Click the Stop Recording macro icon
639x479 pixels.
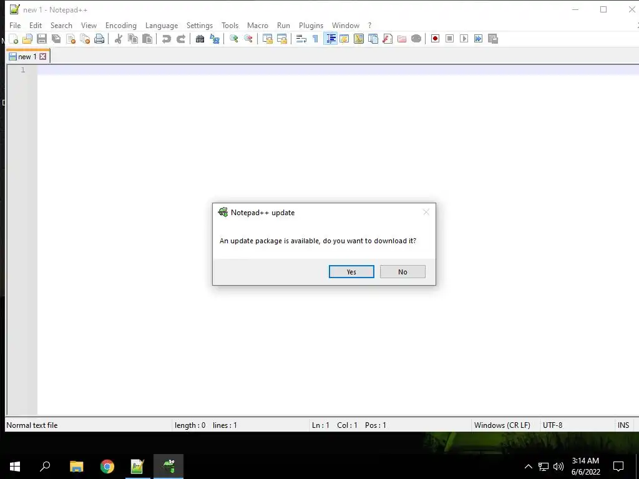coord(449,39)
